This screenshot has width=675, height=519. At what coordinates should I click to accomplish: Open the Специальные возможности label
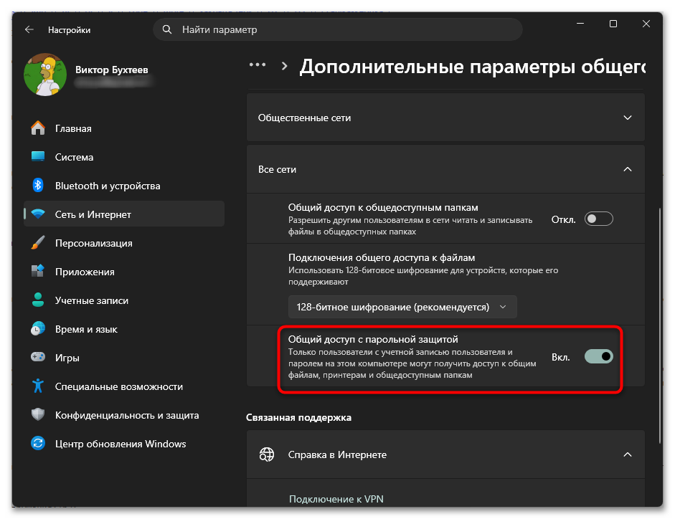point(119,386)
